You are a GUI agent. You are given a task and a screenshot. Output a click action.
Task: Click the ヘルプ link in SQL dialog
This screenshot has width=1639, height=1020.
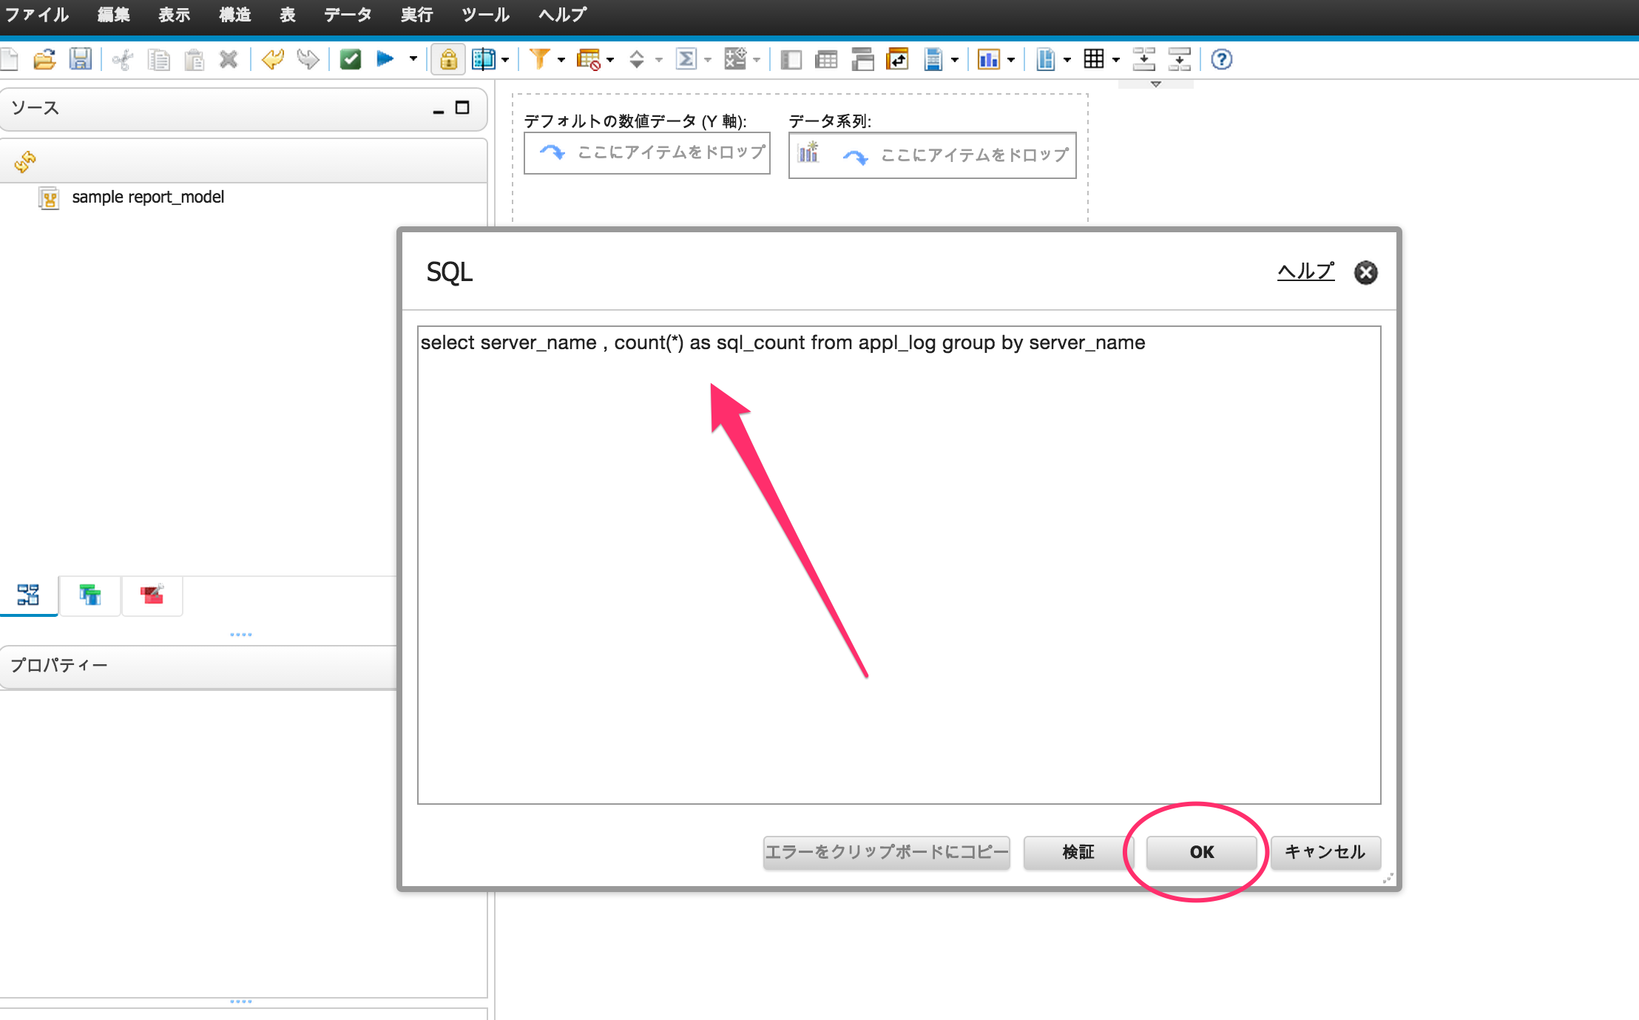1305,271
